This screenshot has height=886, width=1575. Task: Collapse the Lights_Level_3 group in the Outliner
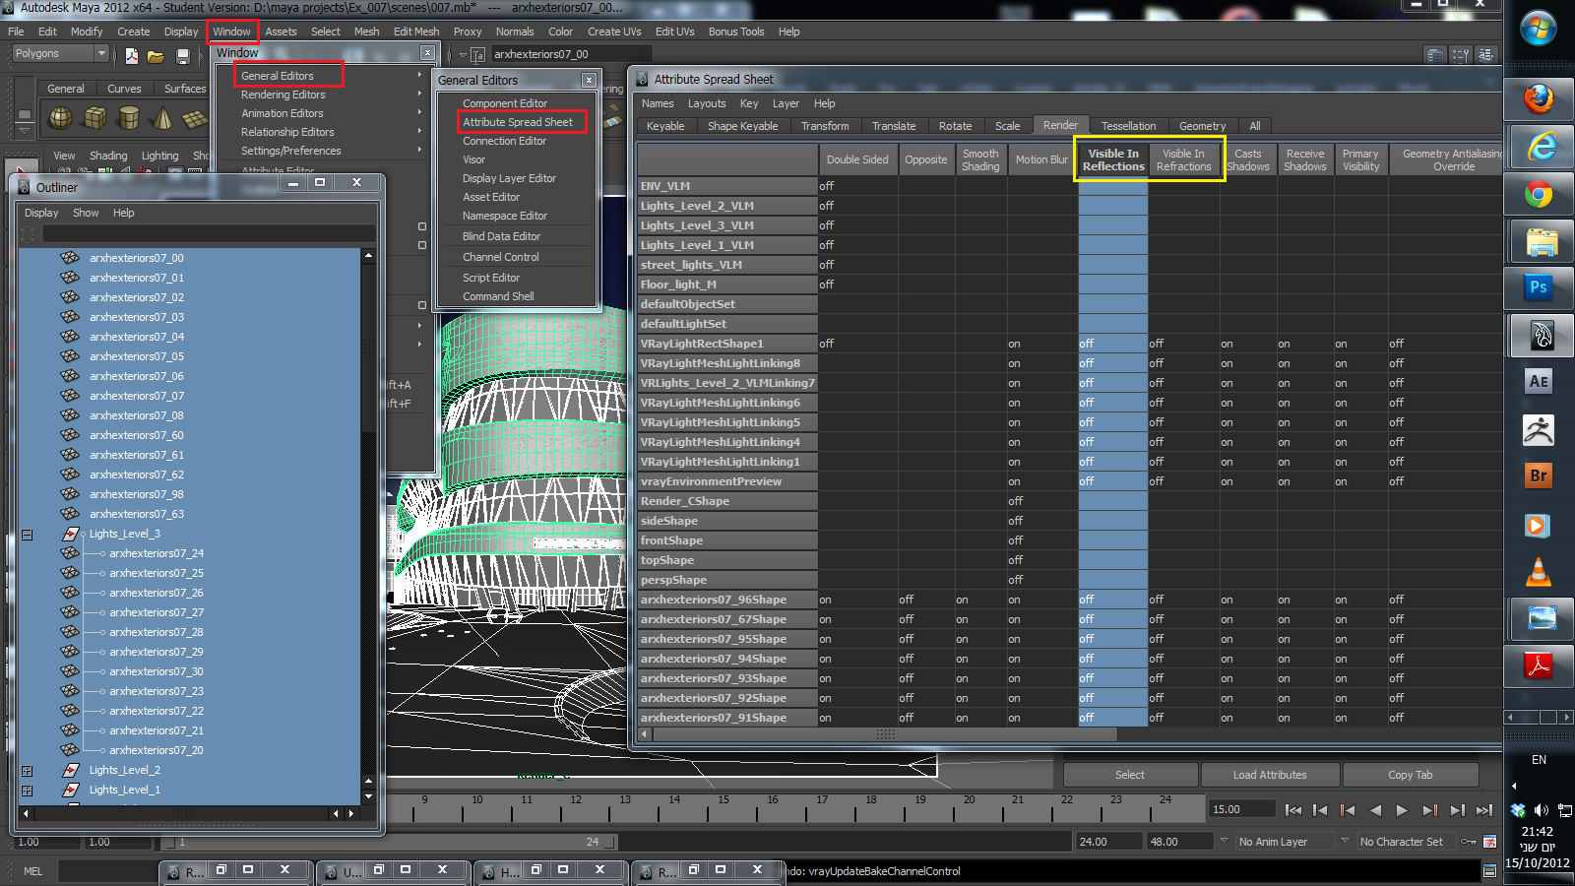(x=28, y=535)
